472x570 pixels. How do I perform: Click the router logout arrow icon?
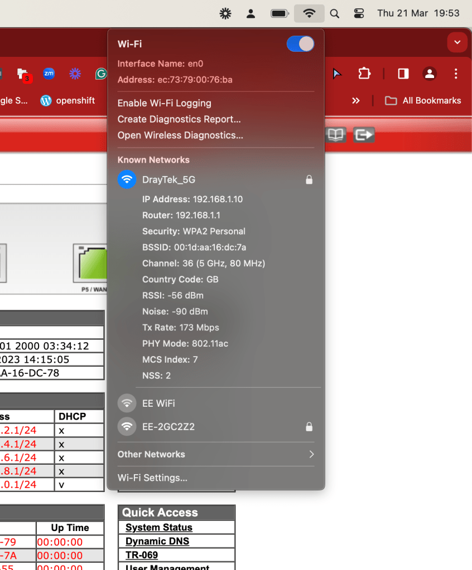click(x=364, y=135)
